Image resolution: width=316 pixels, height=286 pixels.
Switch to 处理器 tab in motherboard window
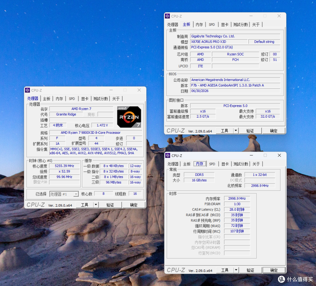pyautogui.click(x=173, y=25)
